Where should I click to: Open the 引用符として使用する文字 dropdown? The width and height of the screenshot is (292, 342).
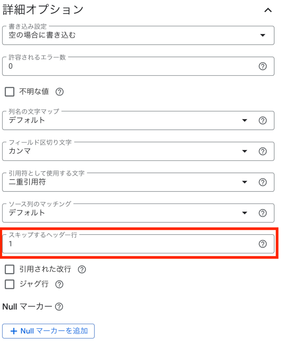[127, 182]
